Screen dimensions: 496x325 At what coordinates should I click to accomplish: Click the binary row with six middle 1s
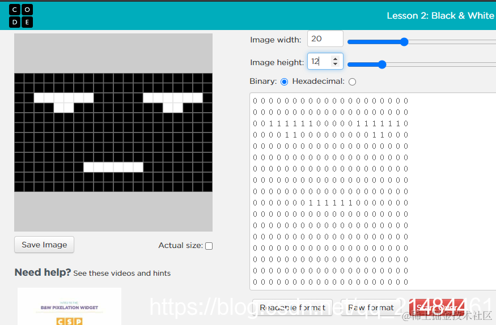click(x=330, y=203)
